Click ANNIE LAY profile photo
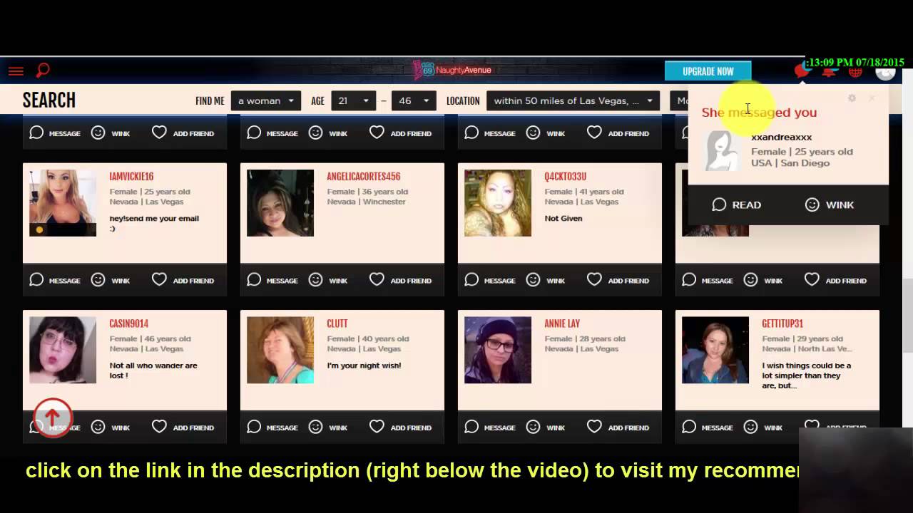 (x=498, y=350)
